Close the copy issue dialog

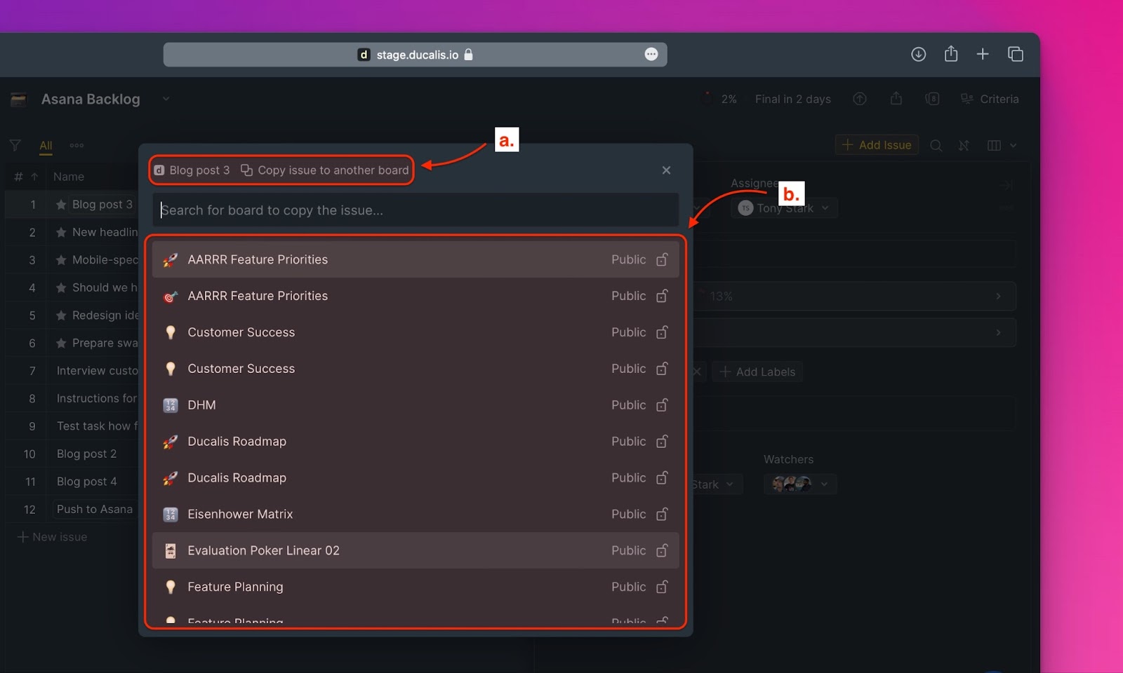pyautogui.click(x=666, y=170)
